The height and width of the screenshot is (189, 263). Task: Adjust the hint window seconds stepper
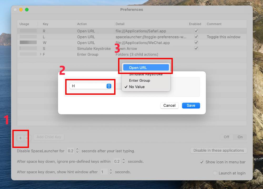click(111, 172)
